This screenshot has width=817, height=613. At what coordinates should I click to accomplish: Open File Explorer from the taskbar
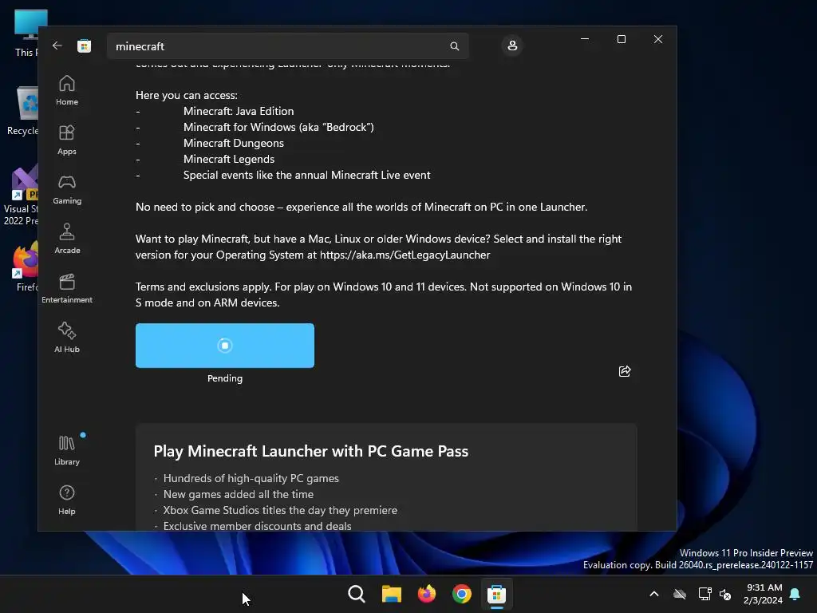tap(391, 594)
